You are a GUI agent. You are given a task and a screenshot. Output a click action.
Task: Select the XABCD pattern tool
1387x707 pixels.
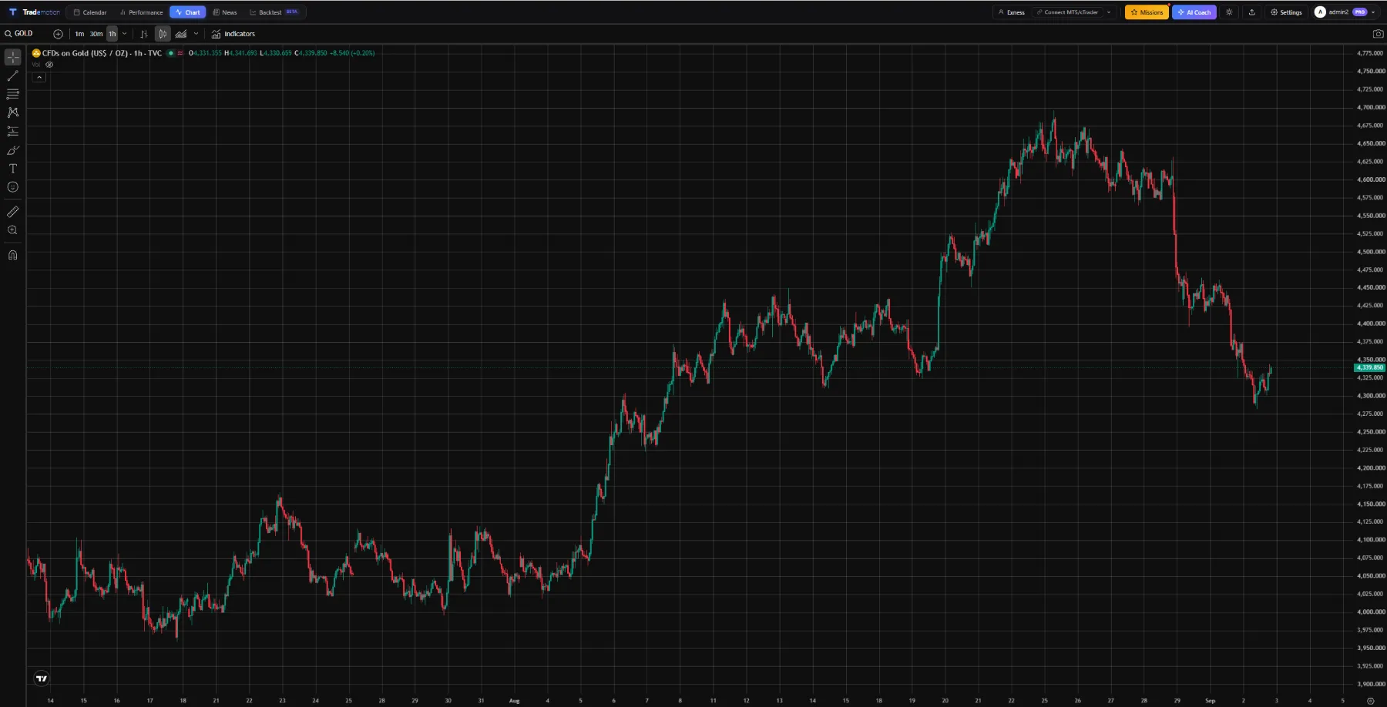click(x=13, y=112)
